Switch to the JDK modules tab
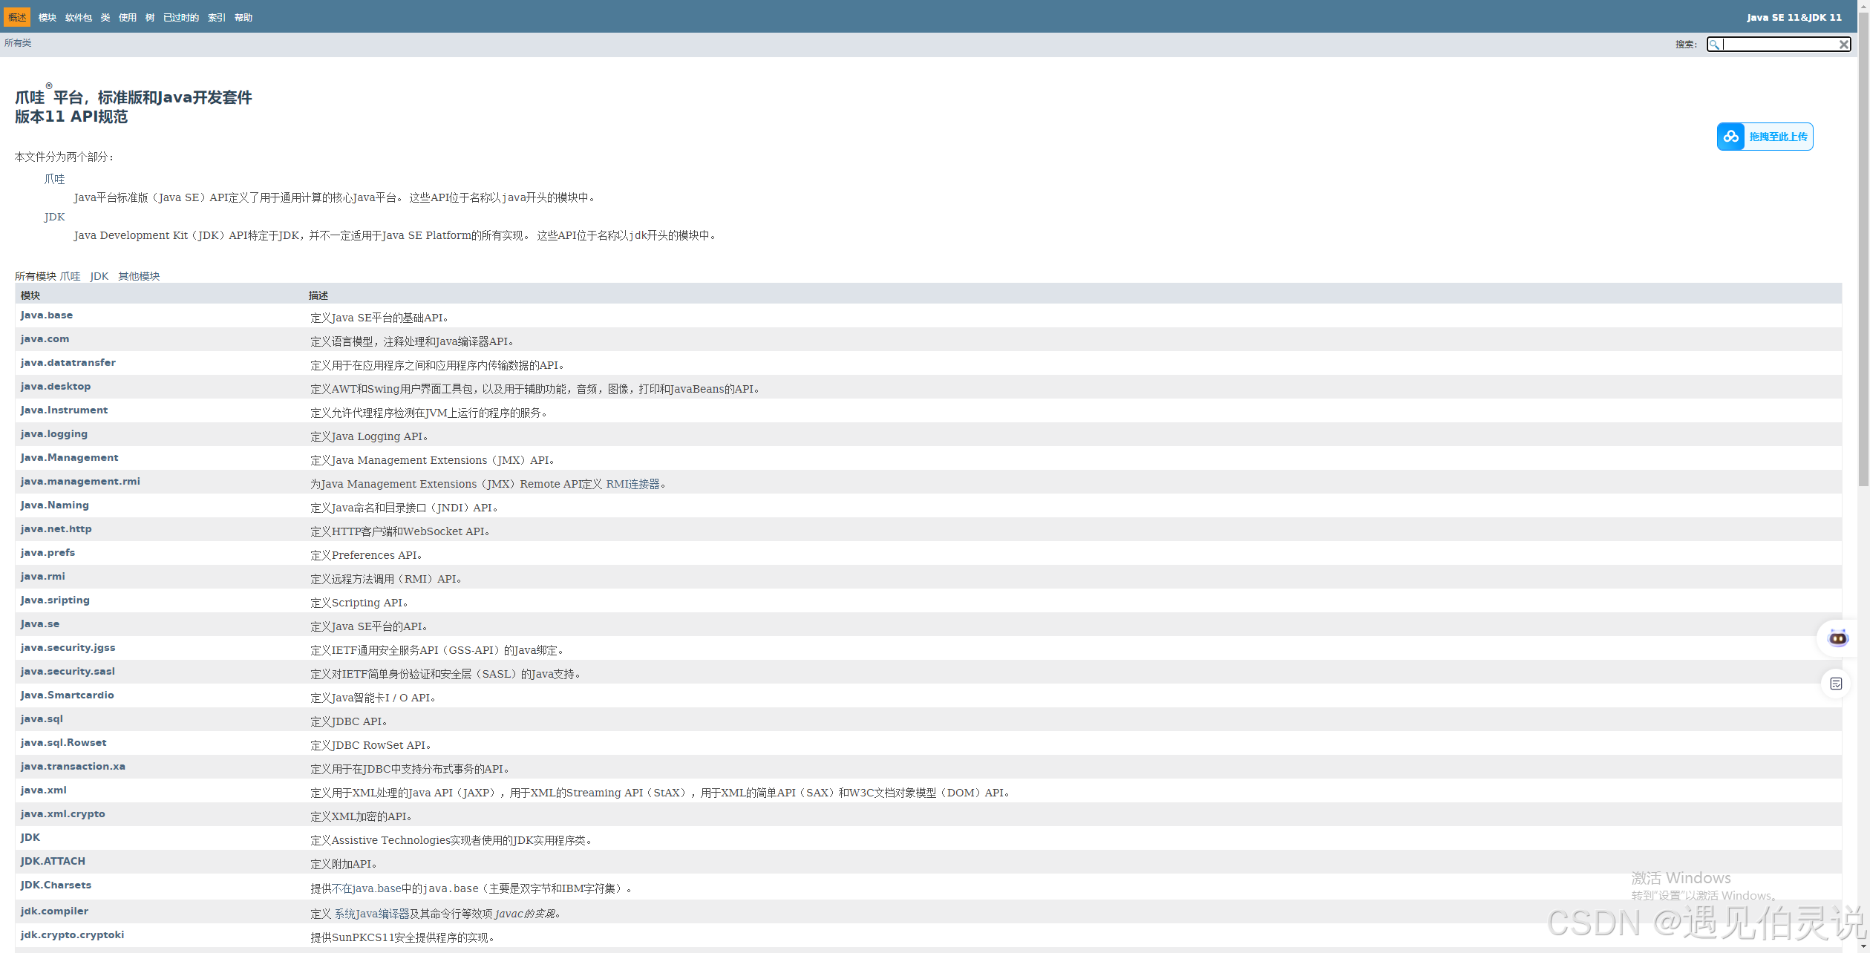Image resolution: width=1870 pixels, height=953 pixels. (x=99, y=276)
